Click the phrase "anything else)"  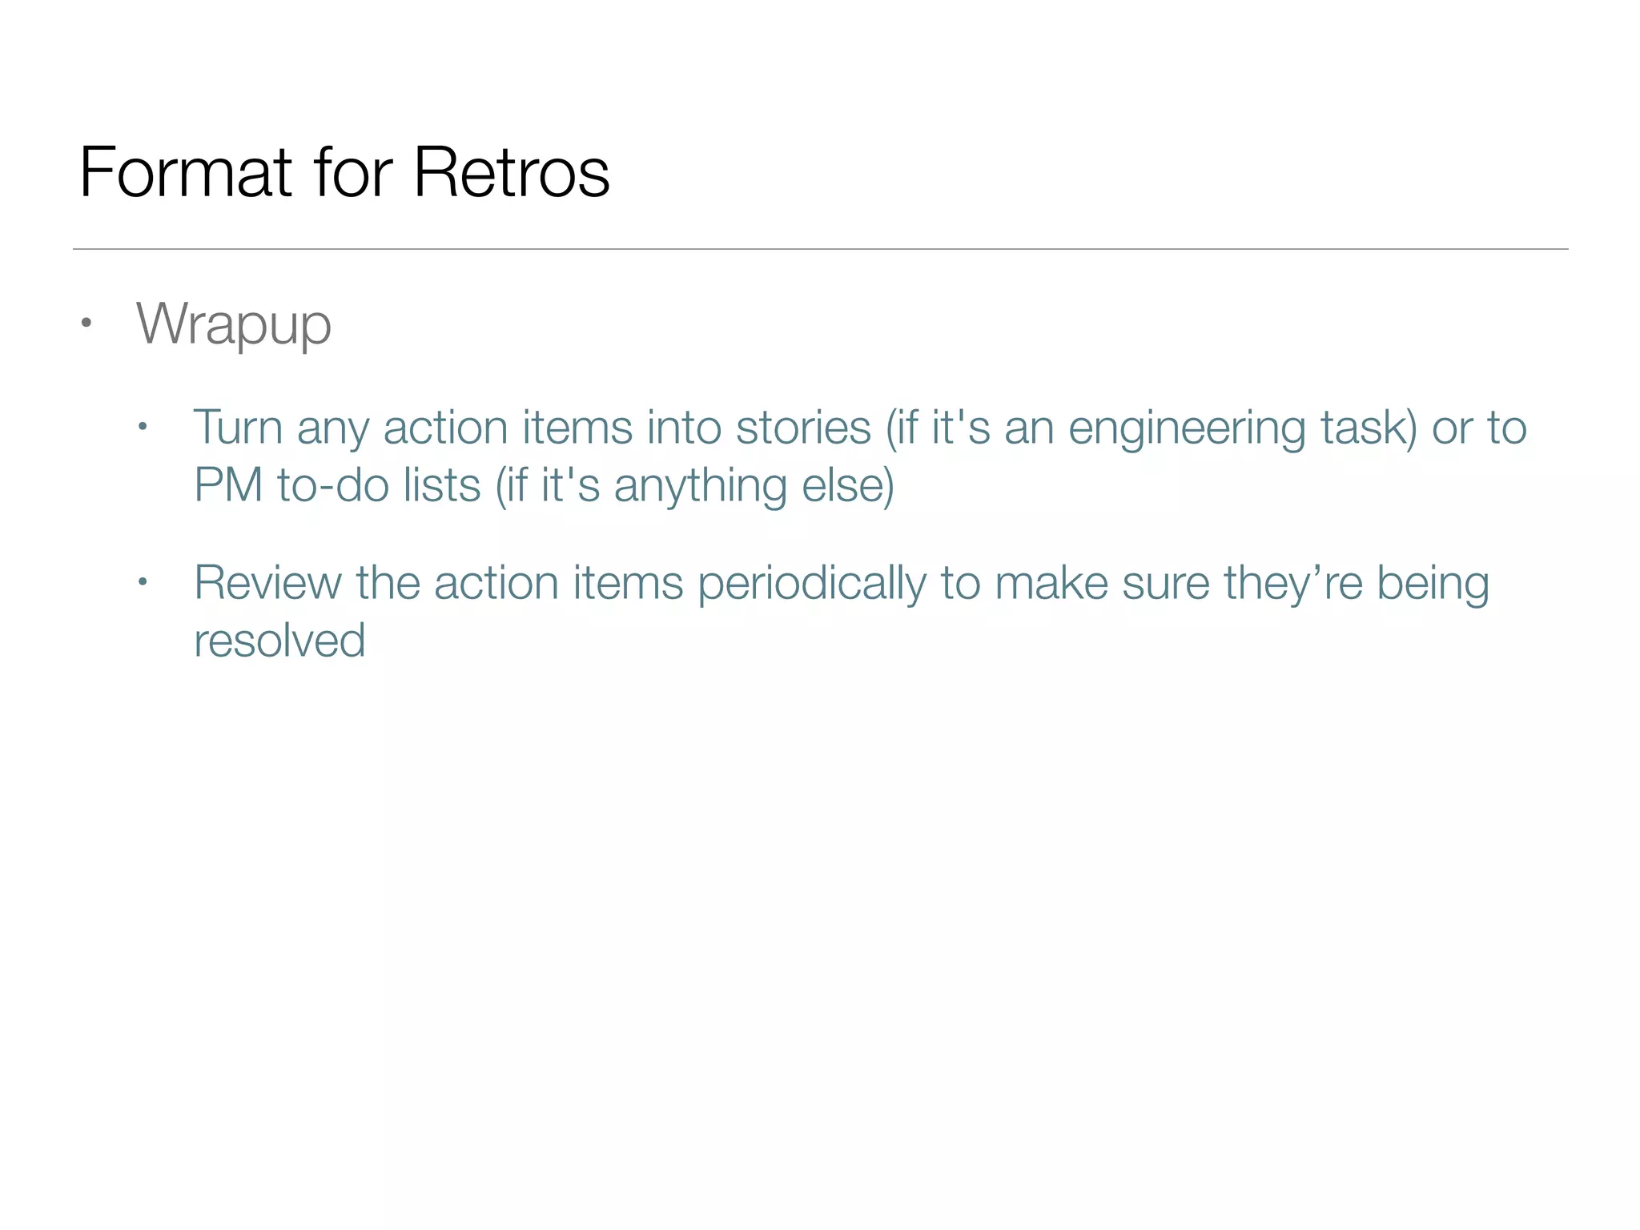(x=754, y=484)
